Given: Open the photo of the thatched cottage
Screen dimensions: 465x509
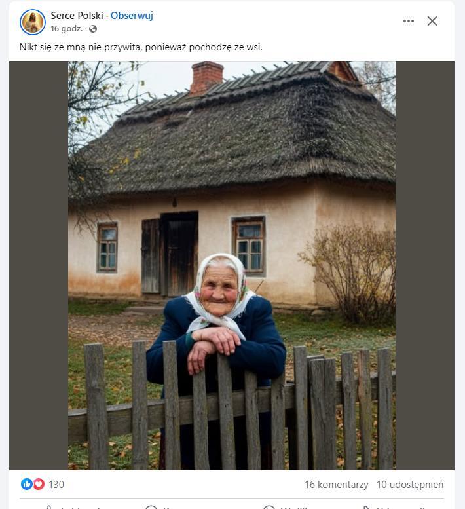Looking at the screenshot, I should click(x=232, y=265).
